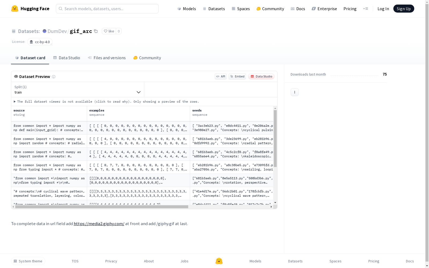
Task: Click the cc-by-4.0 license tag
Action: 40,42
